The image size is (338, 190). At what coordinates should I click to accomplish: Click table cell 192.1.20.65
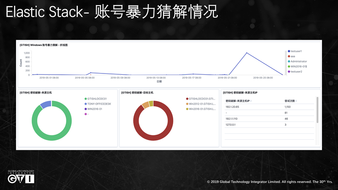point(232,107)
